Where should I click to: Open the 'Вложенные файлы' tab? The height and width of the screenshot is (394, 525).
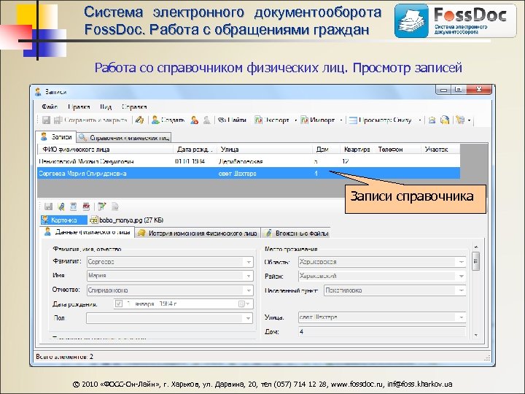[x=296, y=233]
